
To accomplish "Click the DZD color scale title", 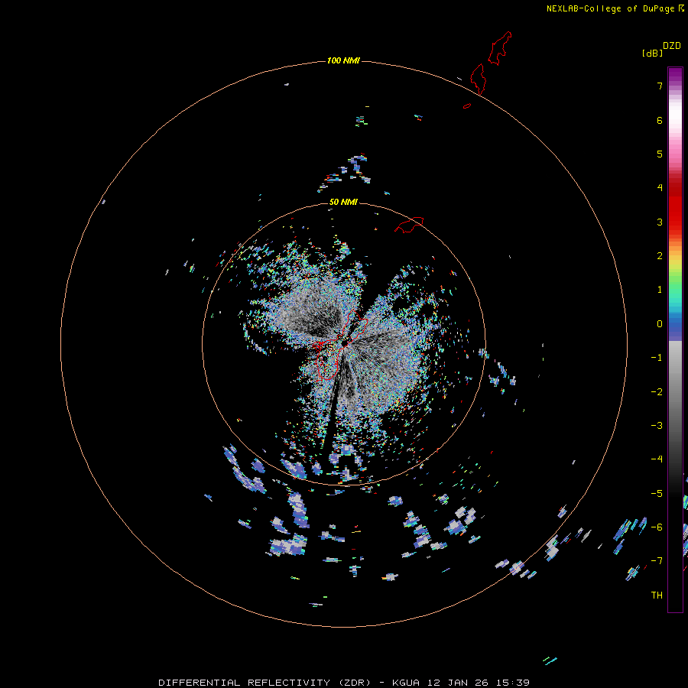I will 672,46.
